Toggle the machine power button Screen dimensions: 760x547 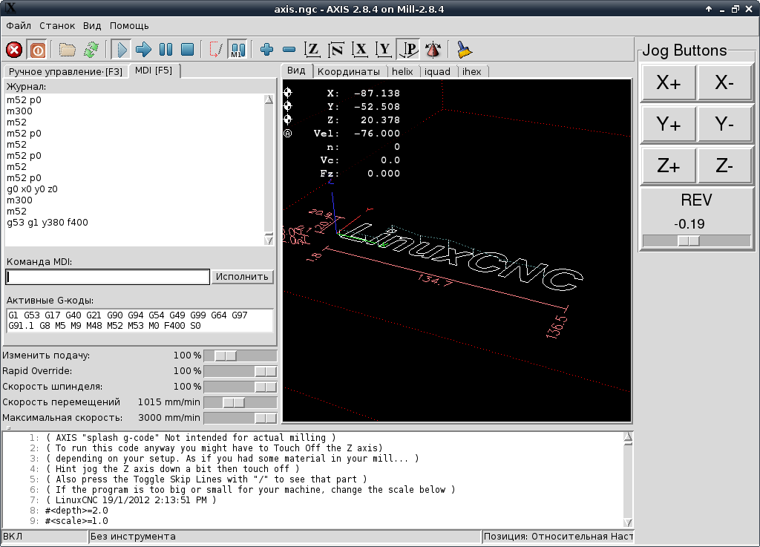37,50
